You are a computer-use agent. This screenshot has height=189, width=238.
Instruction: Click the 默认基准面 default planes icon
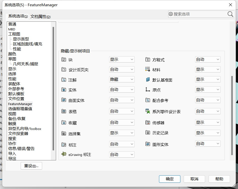(148, 80)
